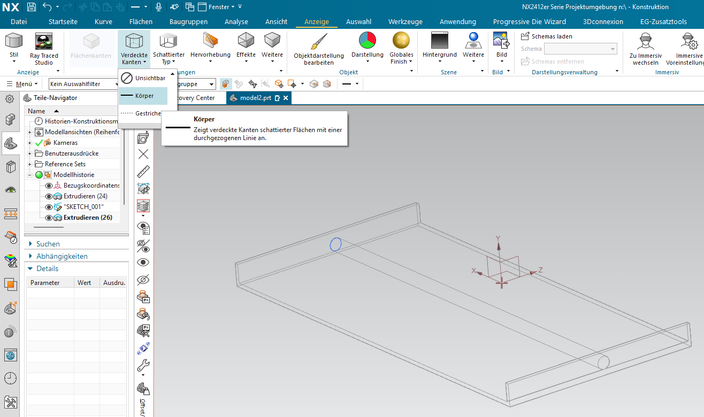Close the model2.prt tab
Screen dimensions: 704x417
pos(286,98)
